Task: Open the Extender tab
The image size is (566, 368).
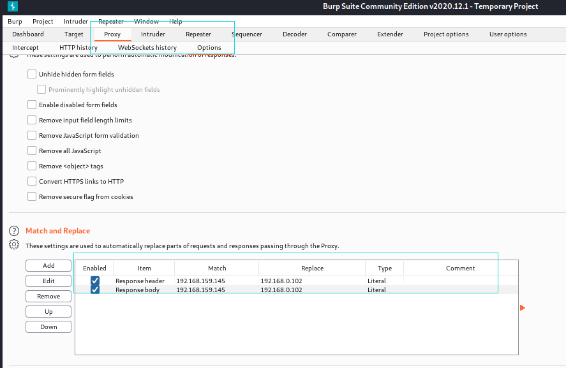Action: (390, 34)
